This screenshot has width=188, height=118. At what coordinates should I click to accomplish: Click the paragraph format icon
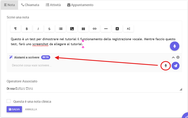pyautogui.click(x=16, y=29)
